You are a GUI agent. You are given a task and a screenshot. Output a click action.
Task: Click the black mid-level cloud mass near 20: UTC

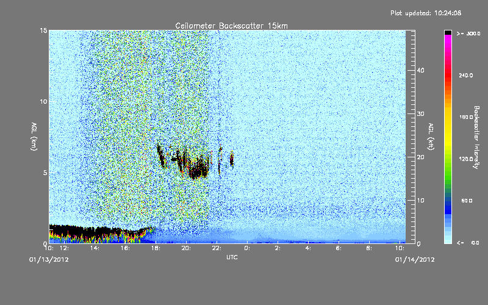(x=199, y=170)
